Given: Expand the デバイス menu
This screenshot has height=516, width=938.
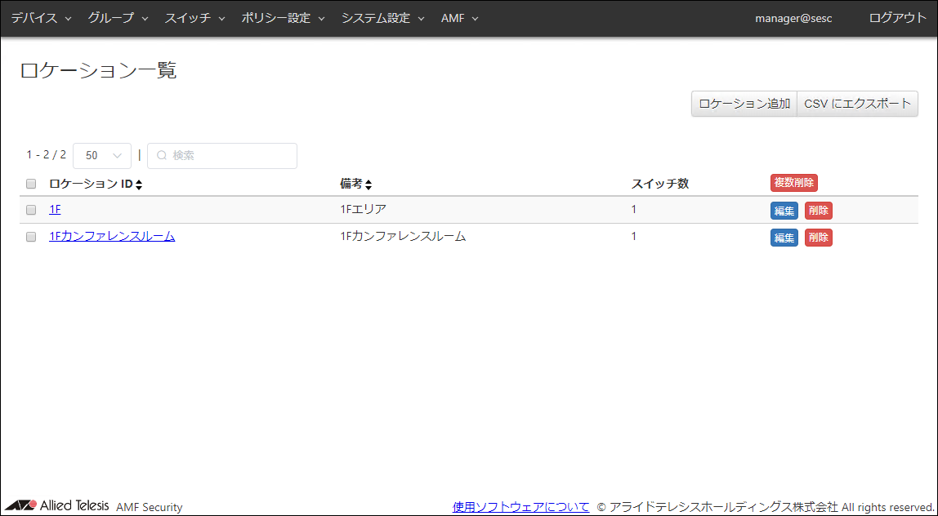Looking at the screenshot, I should 41,18.
